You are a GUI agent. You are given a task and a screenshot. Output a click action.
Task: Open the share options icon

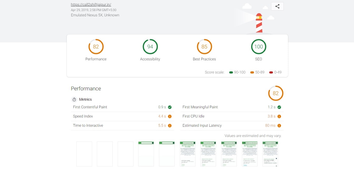pyautogui.click(x=277, y=6)
